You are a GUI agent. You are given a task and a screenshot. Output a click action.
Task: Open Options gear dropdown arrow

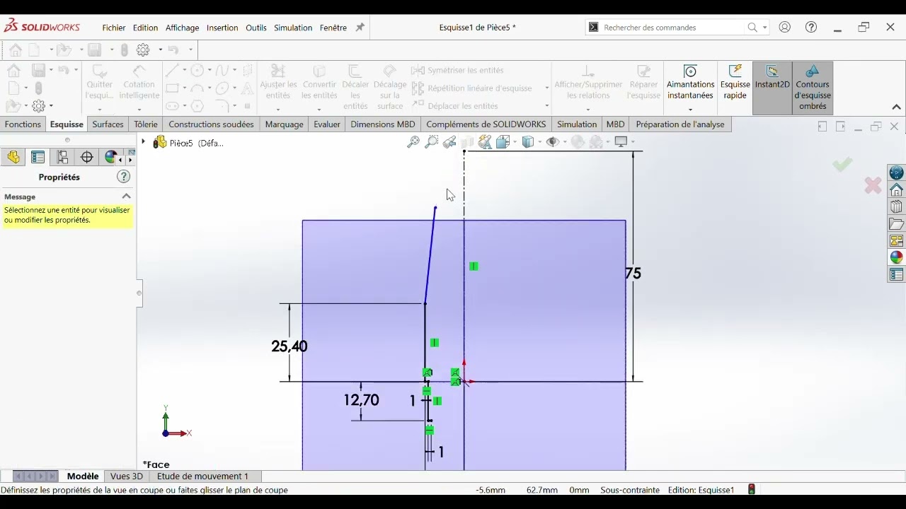(x=161, y=49)
